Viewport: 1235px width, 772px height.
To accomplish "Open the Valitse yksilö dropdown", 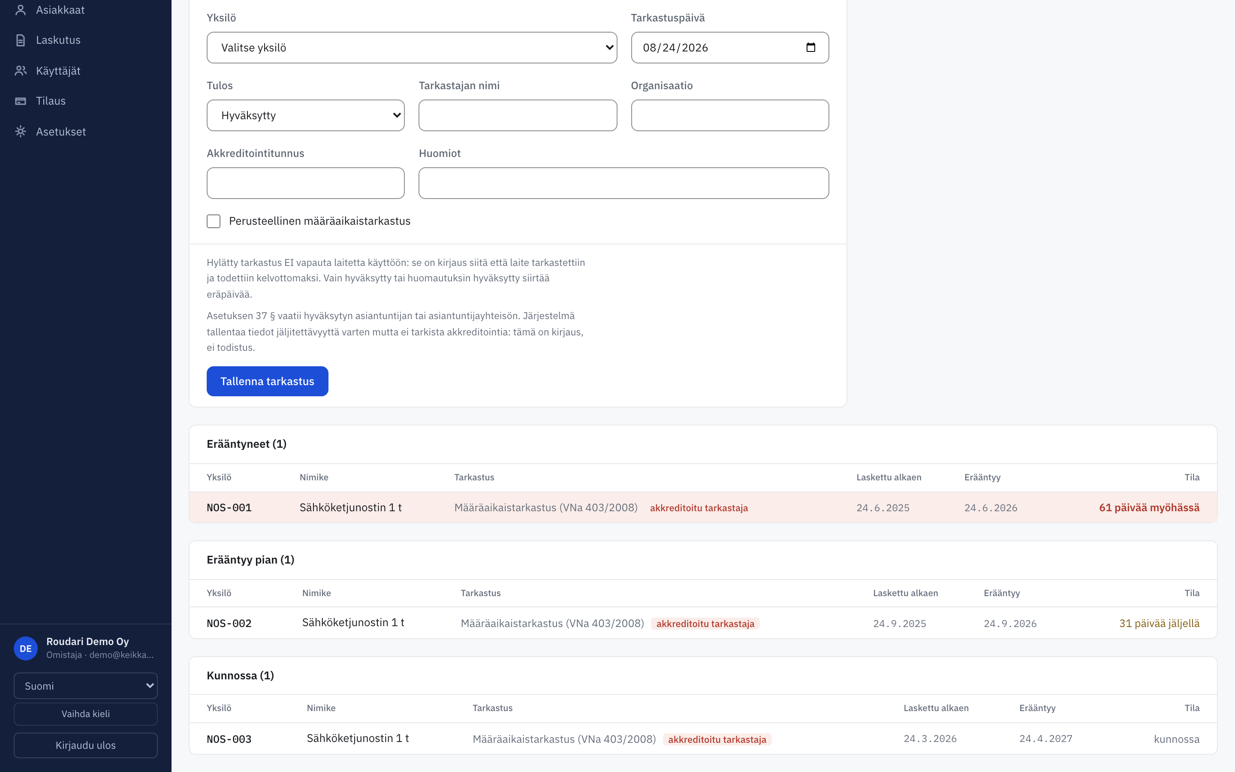I will 412,48.
